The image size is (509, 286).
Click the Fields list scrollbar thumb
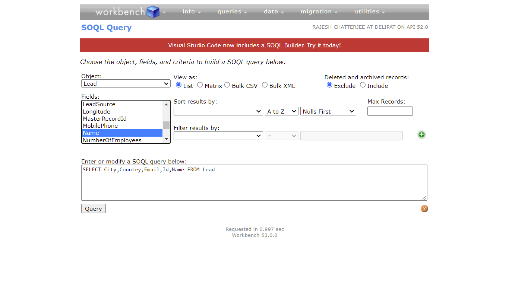tap(166, 125)
